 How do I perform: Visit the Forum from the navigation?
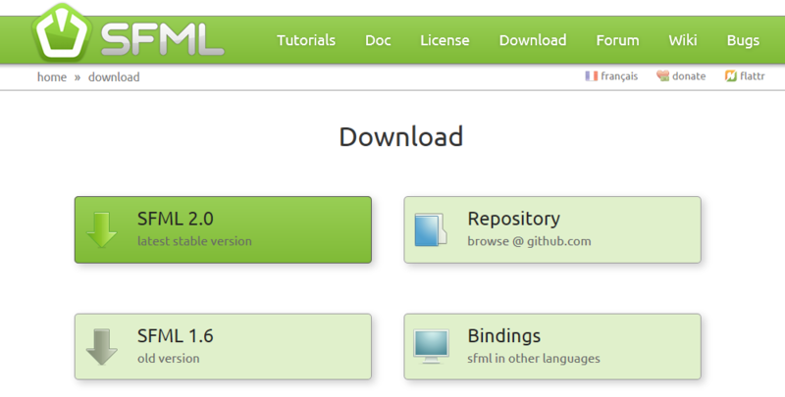(x=617, y=40)
